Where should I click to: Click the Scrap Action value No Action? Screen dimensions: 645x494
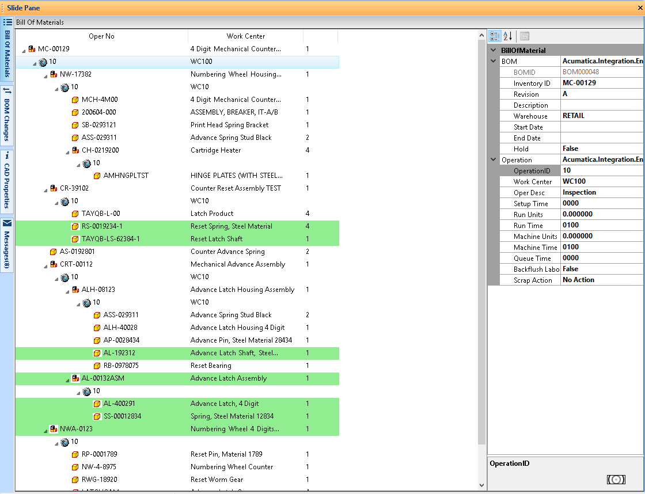click(x=602, y=280)
